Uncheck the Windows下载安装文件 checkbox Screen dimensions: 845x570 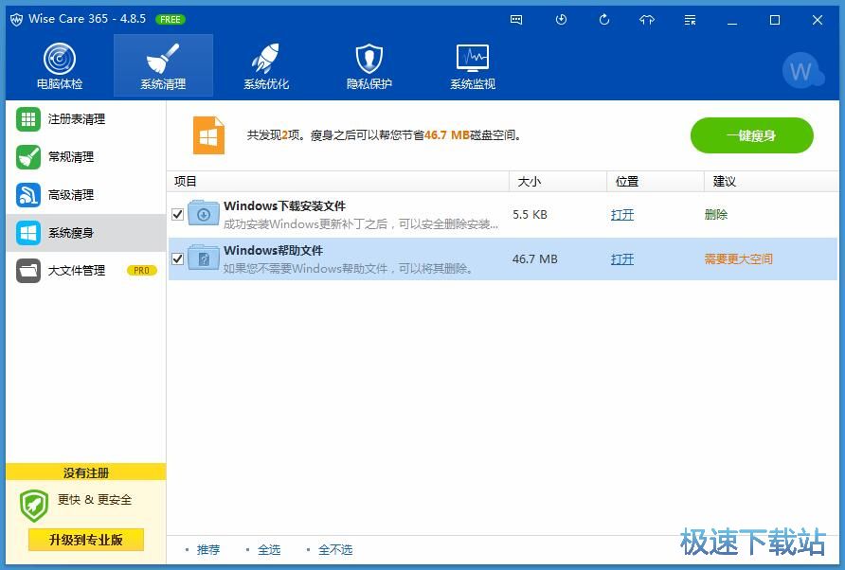[x=178, y=214]
